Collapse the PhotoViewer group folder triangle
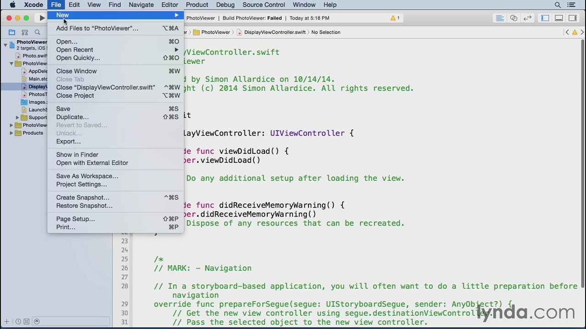 [x=11, y=64]
